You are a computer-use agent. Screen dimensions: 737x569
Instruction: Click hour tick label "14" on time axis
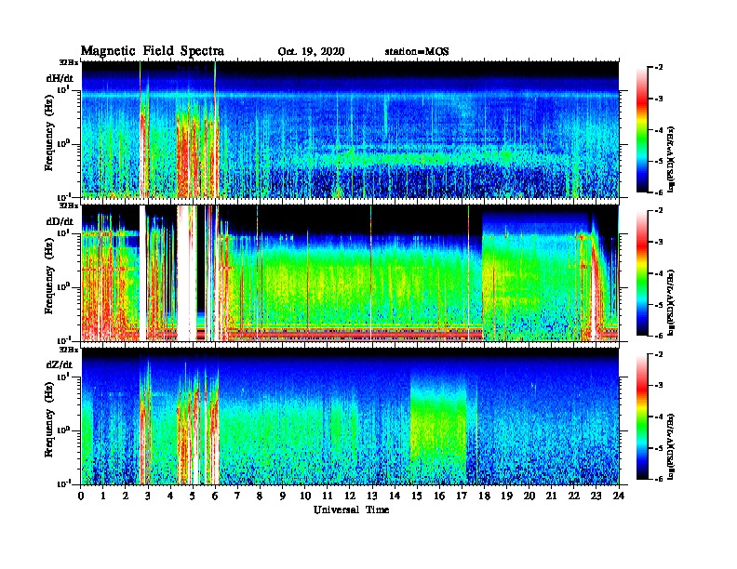click(x=395, y=496)
